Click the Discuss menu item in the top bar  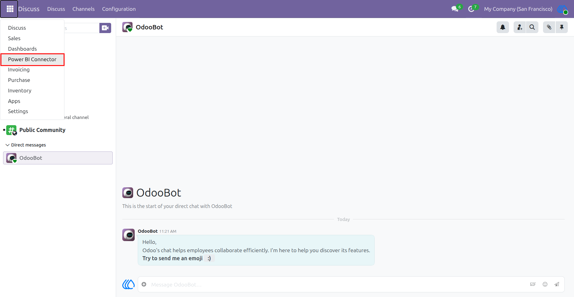[x=56, y=9]
